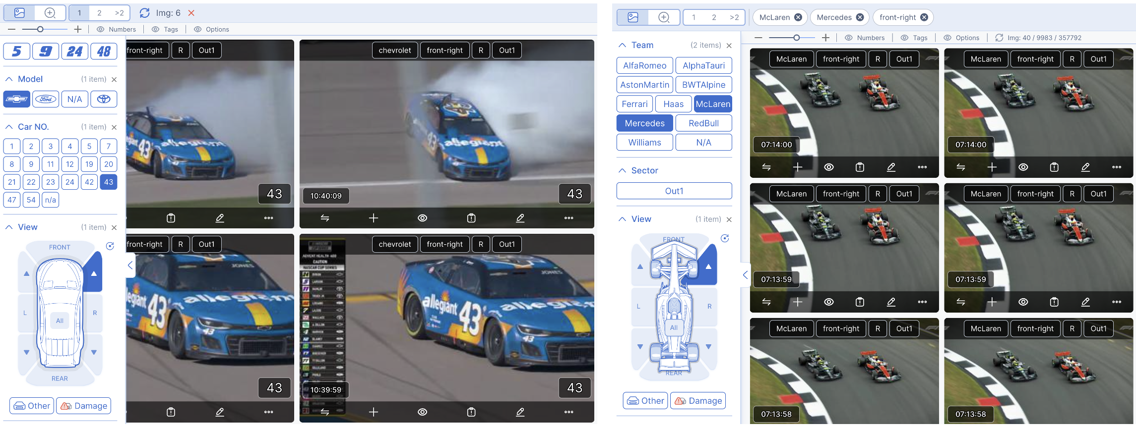Viewport: 1136px width, 428px height.
Task: Select tab >2 in left panel
Action: [x=120, y=13]
